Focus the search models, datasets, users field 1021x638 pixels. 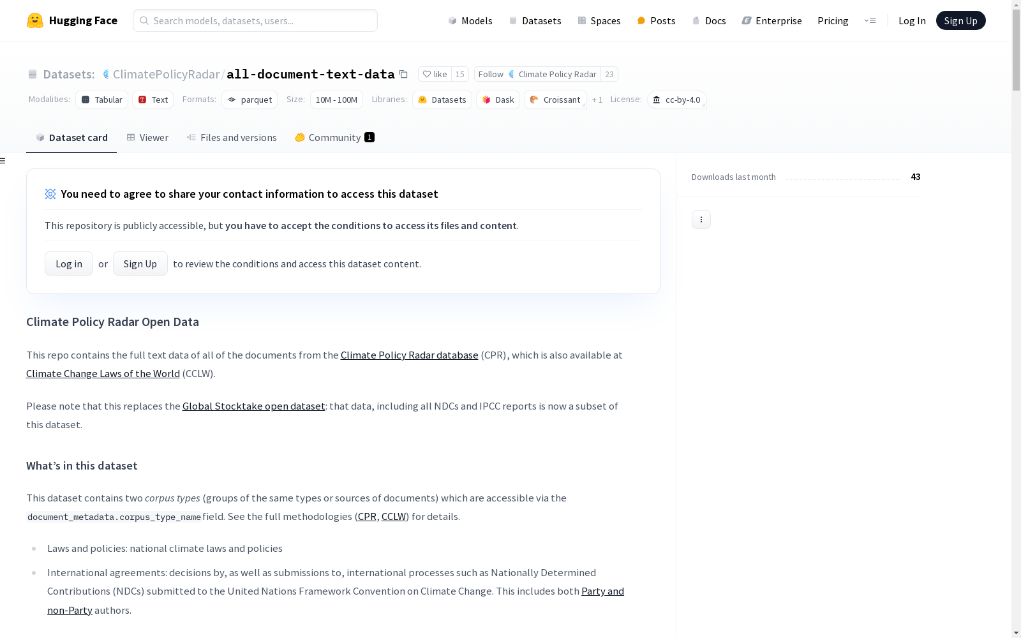tap(255, 20)
